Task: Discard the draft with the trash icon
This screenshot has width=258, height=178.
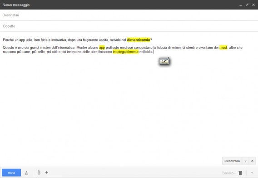Action: click(240, 173)
